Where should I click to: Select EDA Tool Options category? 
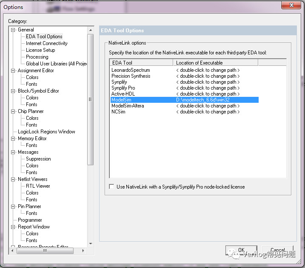click(x=44, y=37)
